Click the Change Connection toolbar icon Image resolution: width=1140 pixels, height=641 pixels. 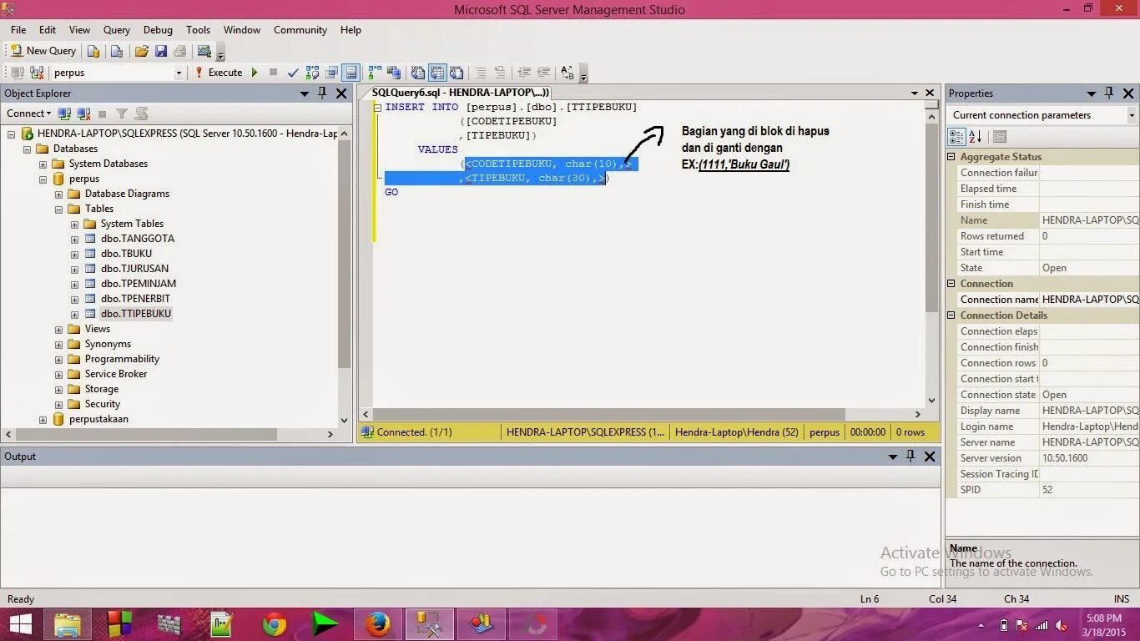(x=37, y=73)
